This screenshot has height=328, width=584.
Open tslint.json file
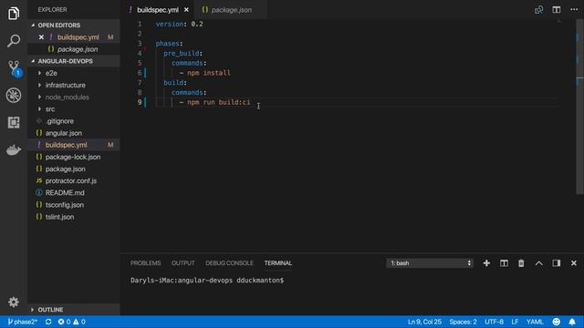tap(74, 217)
